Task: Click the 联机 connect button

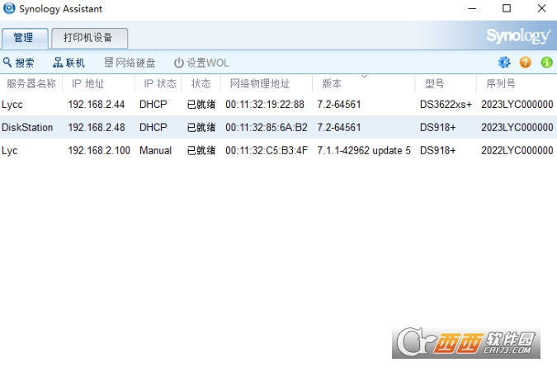Action: click(68, 63)
